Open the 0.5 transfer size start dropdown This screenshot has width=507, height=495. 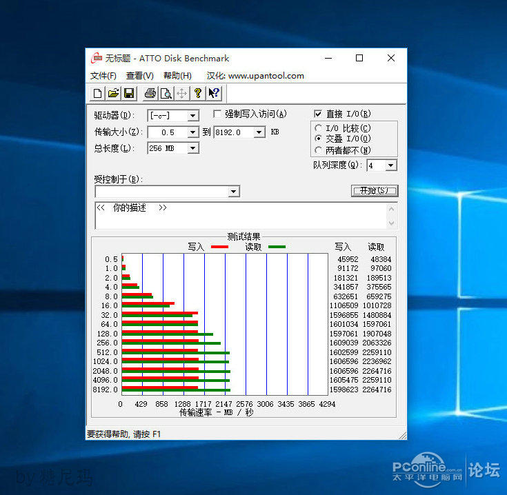click(x=192, y=132)
